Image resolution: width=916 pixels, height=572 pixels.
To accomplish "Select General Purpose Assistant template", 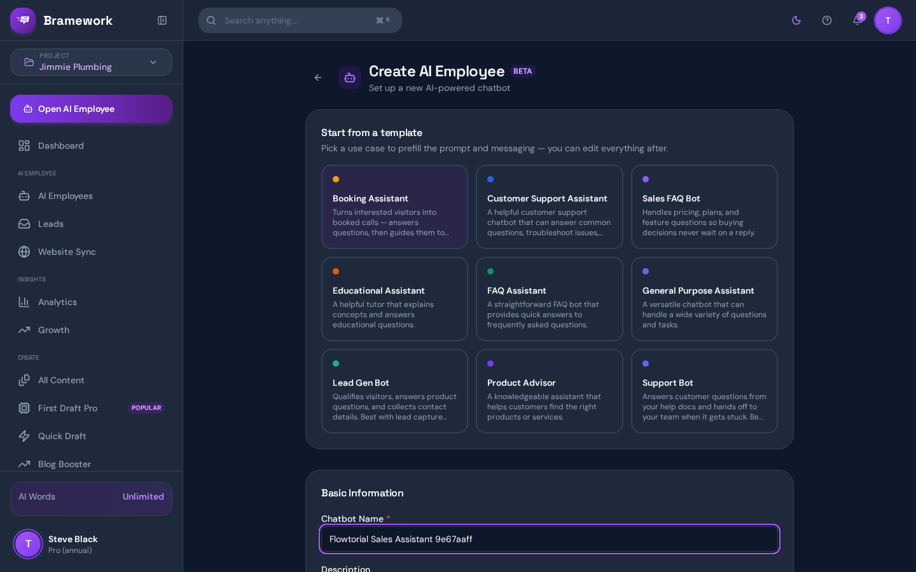I will (x=704, y=299).
